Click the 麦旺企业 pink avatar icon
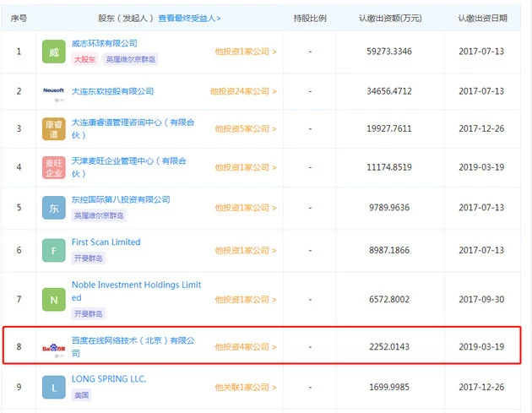532x413 pixels. pyautogui.click(x=53, y=167)
